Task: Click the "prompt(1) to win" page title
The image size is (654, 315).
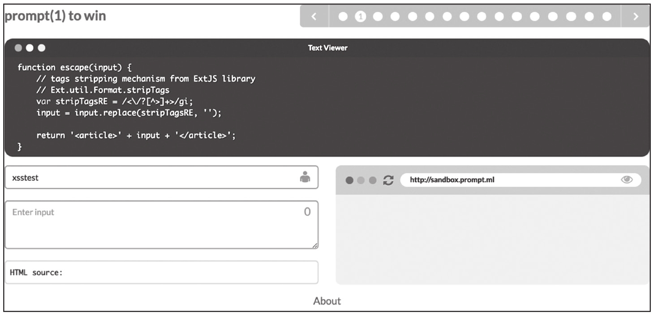Action: 55,16
